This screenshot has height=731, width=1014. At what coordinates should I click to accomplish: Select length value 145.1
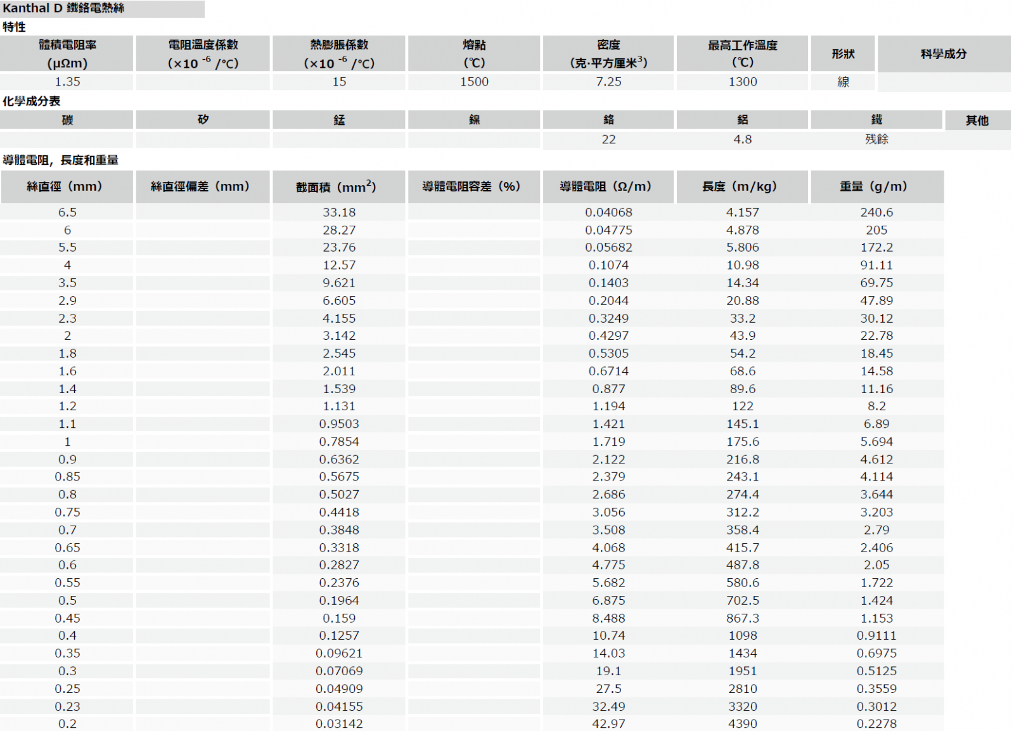743,424
